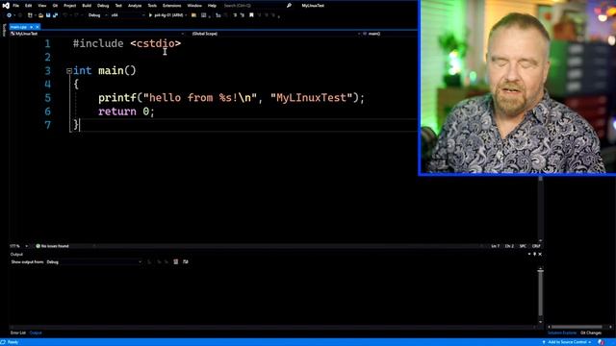Click the search magnifier icon in title bar

289,6
